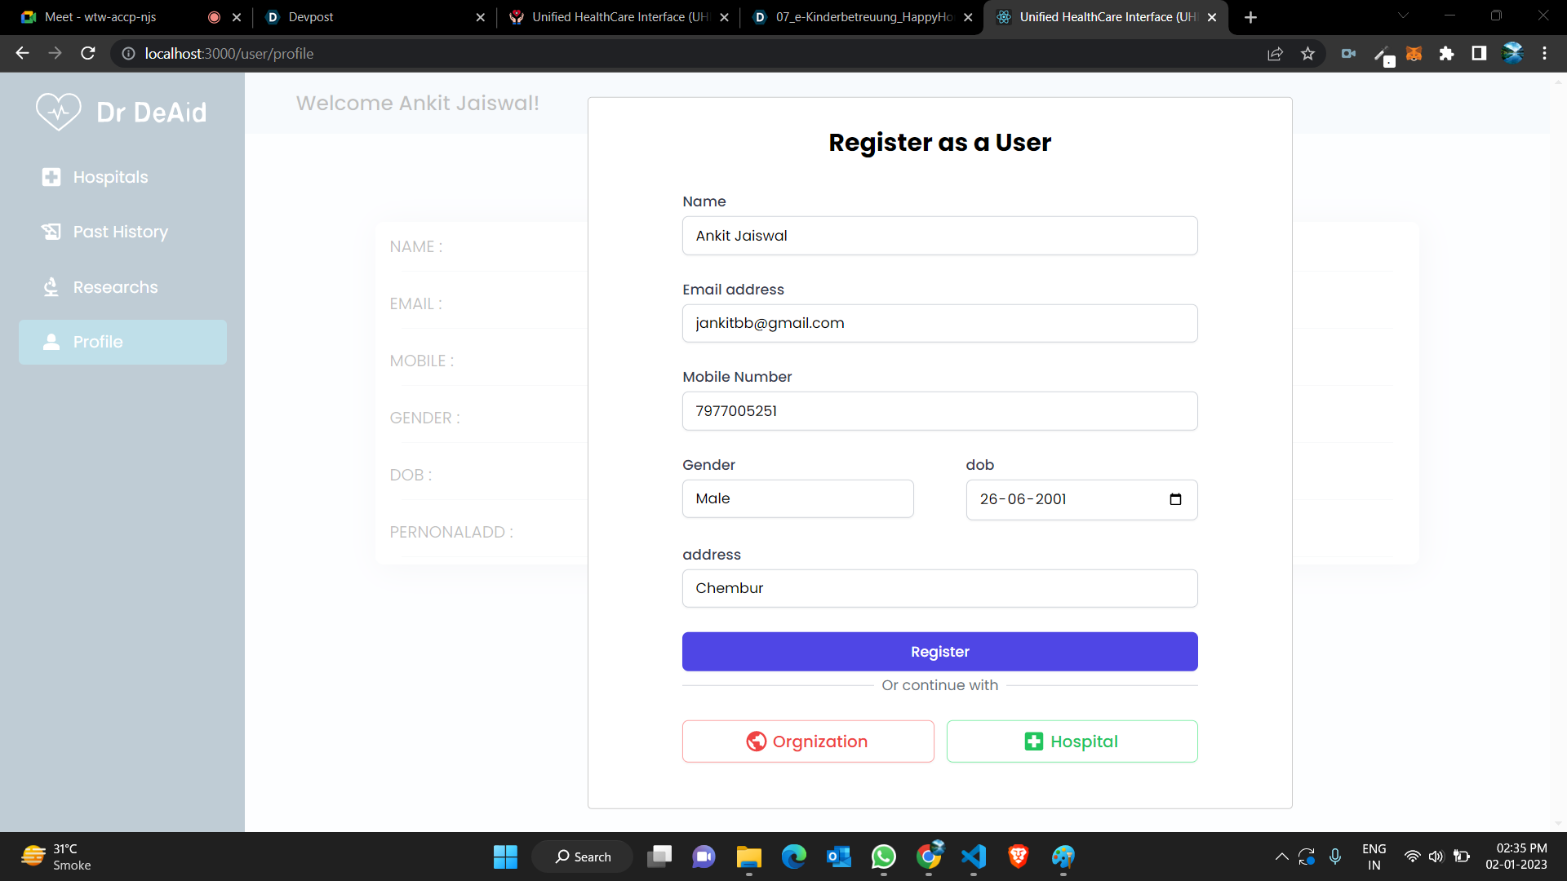
Task: Open Hospitals from the sidebar
Action: [110, 177]
